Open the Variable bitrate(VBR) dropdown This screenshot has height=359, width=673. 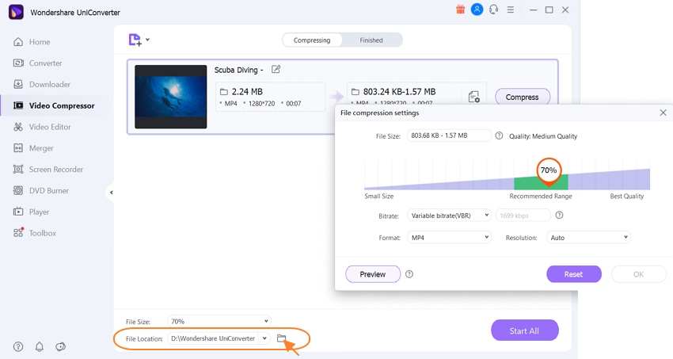pos(448,215)
